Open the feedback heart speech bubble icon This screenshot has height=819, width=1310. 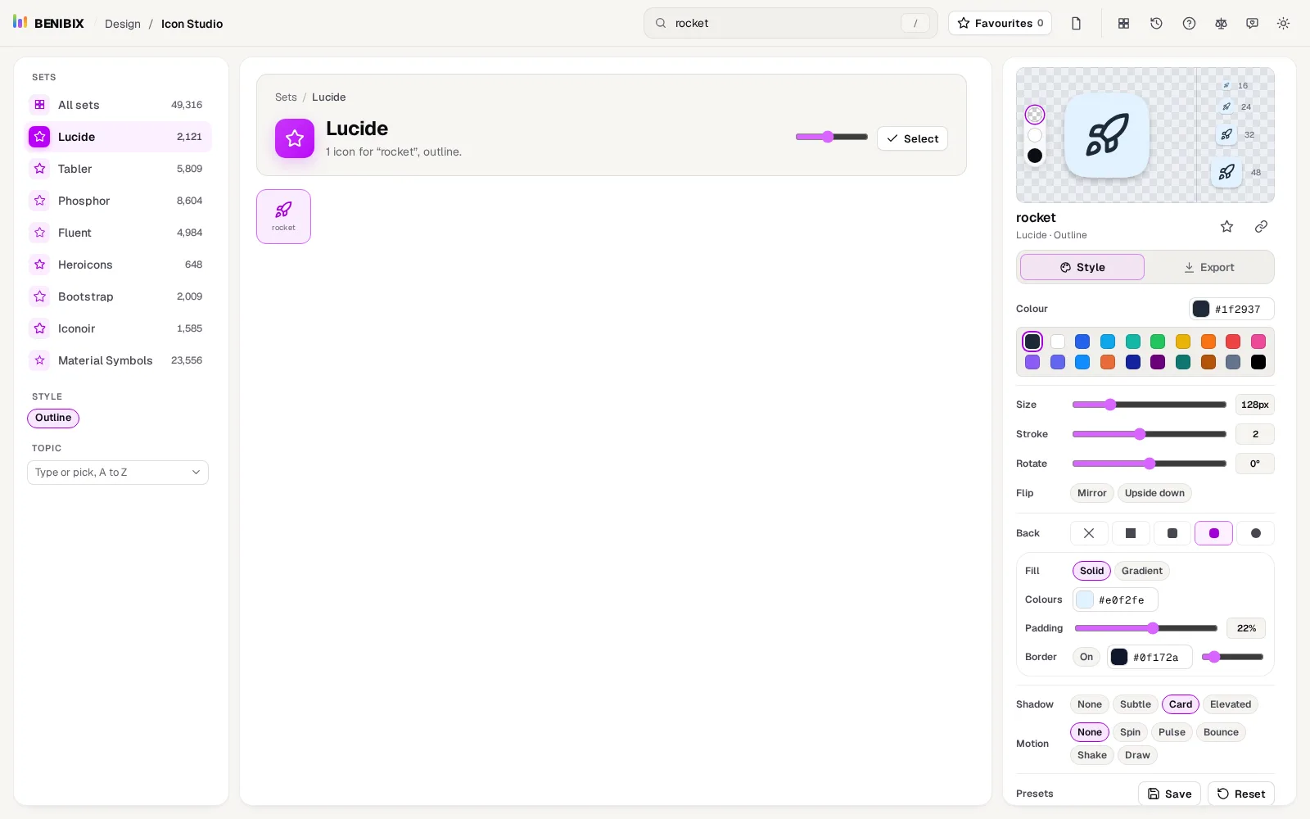[x=1252, y=24]
